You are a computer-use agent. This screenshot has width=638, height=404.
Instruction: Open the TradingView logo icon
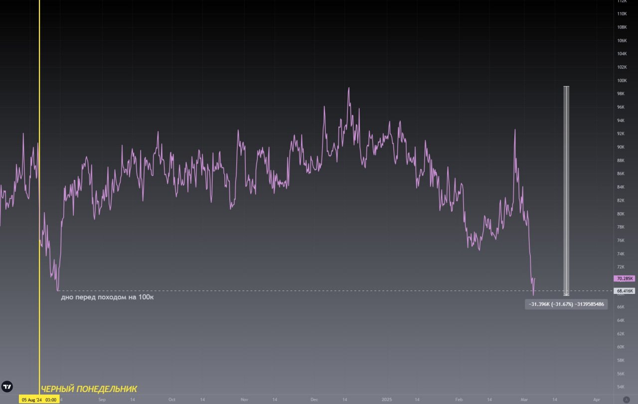pyautogui.click(x=7, y=387)
